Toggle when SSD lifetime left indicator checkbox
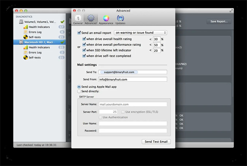Image resolution: width=247 pixels, height=166 pixels. click(x=84, y=50)
